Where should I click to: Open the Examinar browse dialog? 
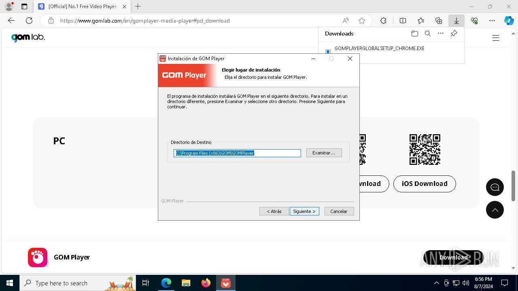[x=324, y=153]
